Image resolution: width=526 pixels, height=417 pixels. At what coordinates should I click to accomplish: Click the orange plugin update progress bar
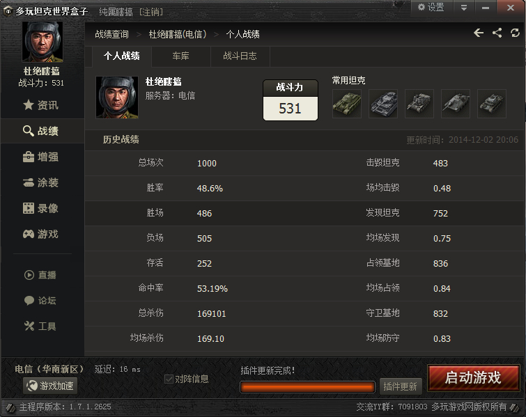point(308,387)
